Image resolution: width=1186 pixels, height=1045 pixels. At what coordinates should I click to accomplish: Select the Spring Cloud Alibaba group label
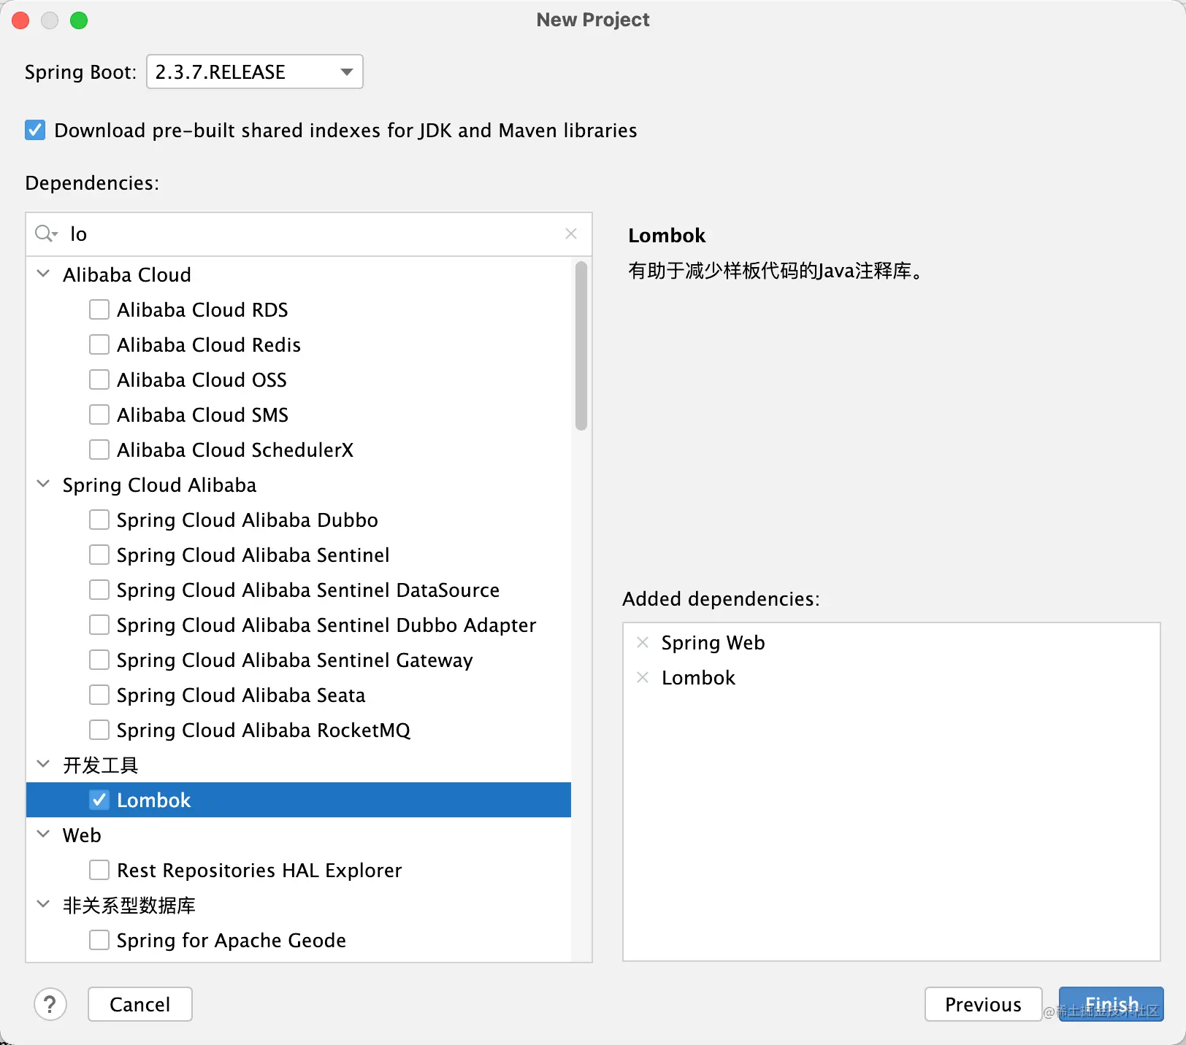(159, 485)
